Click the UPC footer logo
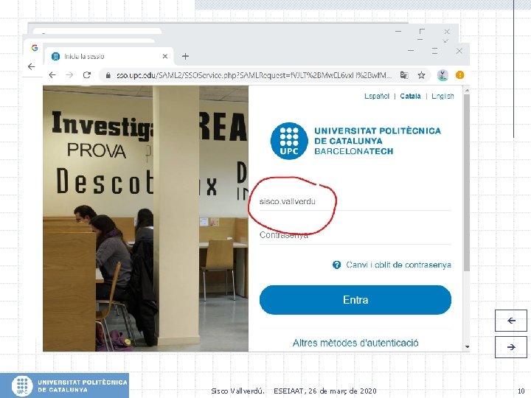Image resolution: width=531 pixels, height=398 pixels. pos(64,385)
